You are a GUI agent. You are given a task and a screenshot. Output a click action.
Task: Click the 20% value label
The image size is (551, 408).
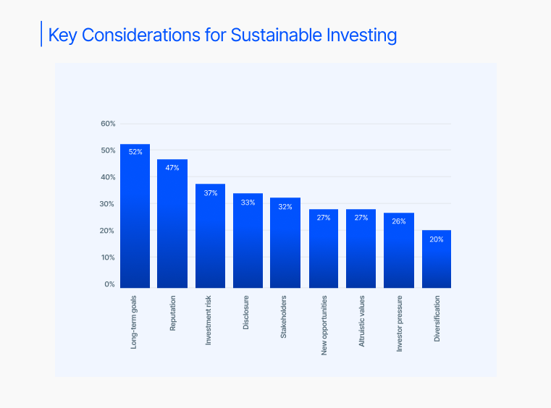coord(437,239)
